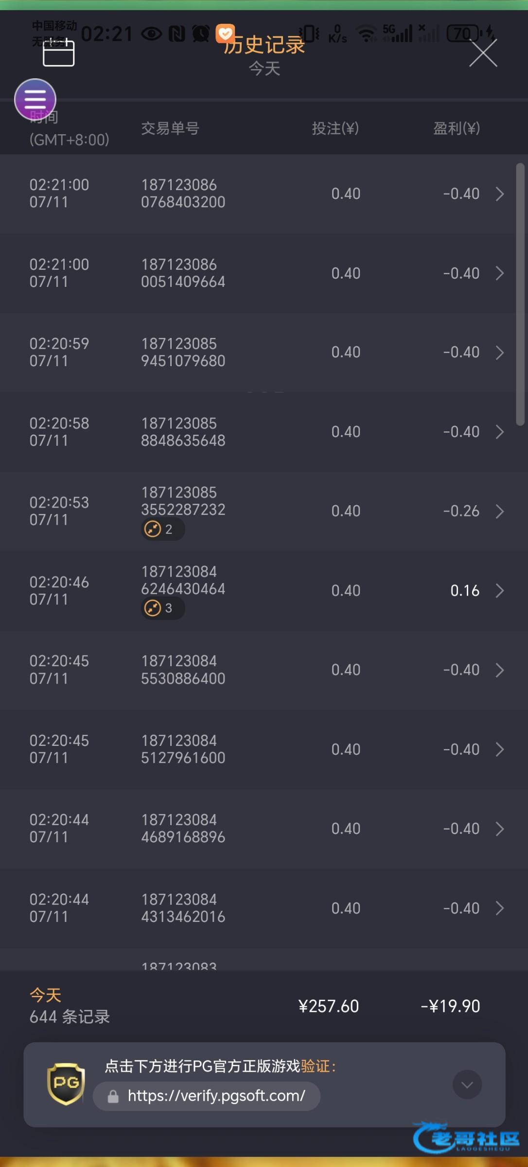Tap the purple hamburger menu button
The image size is (528, 1167).
35,100
